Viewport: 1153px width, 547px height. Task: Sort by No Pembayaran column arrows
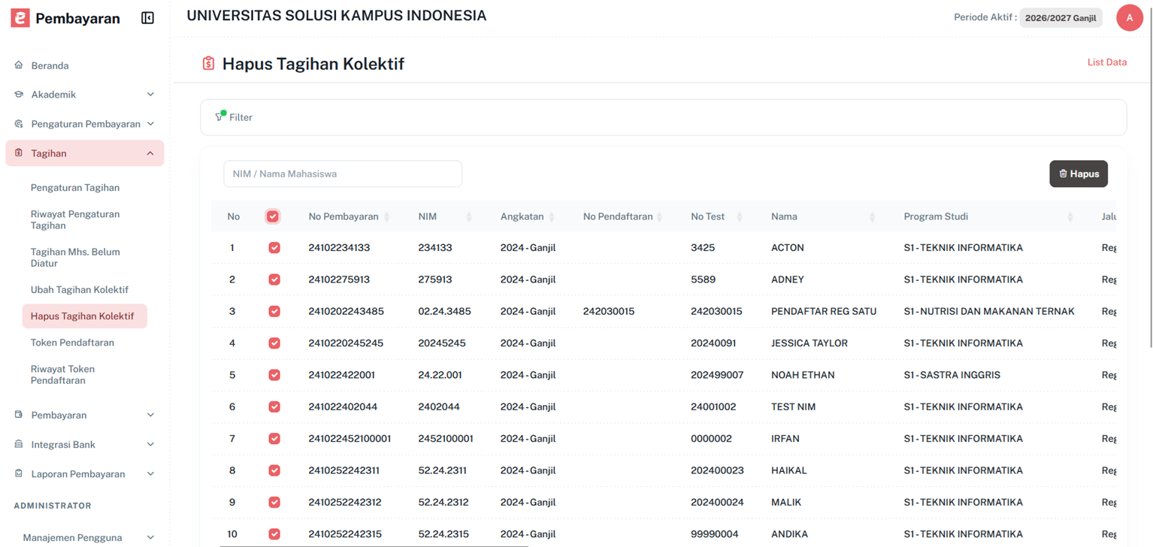tap(387, 217)
